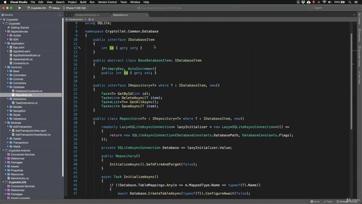Open AppShellViewModel.cs file
This screenshot has width=362, height=204.
pyautogui.click(x=27, y=56)
